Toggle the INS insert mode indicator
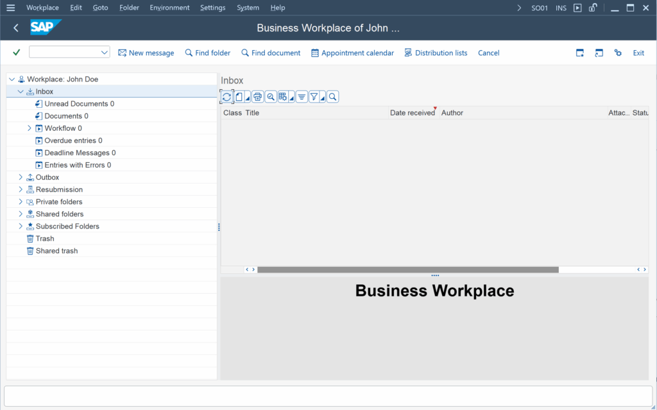This screenshot has height=410, width=657. click(561, 8)
